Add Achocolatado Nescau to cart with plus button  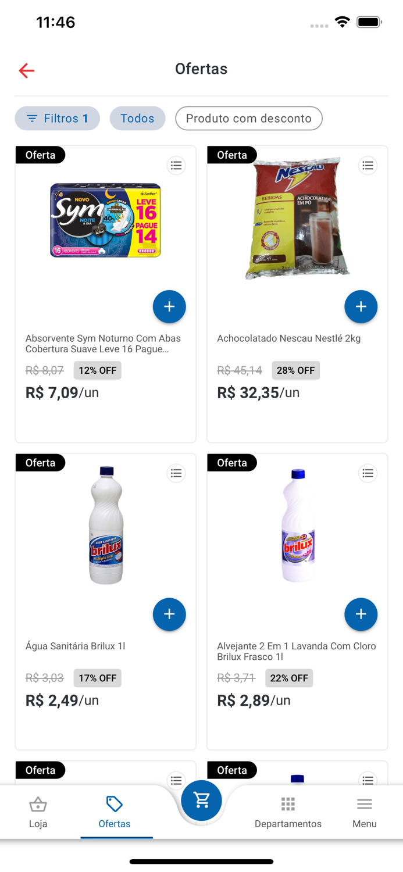click(x=361, y=306)
